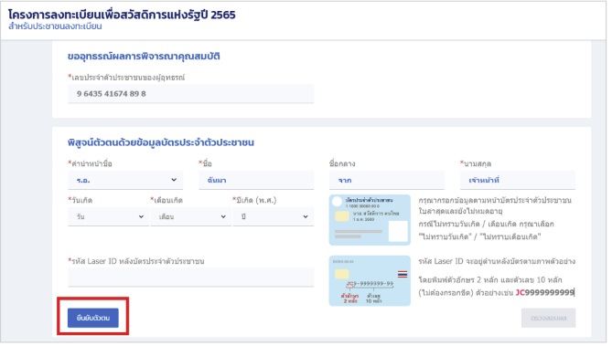The image size is (612, 346).
Task: Click the chevron arrow of birth day dropdown
Action: click(x=141, y=216)
